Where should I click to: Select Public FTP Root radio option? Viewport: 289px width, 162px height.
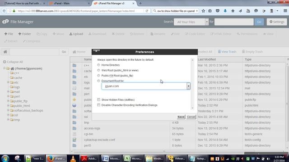98,76
